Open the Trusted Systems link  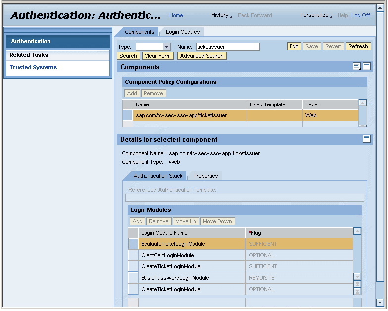click(33, 67)
